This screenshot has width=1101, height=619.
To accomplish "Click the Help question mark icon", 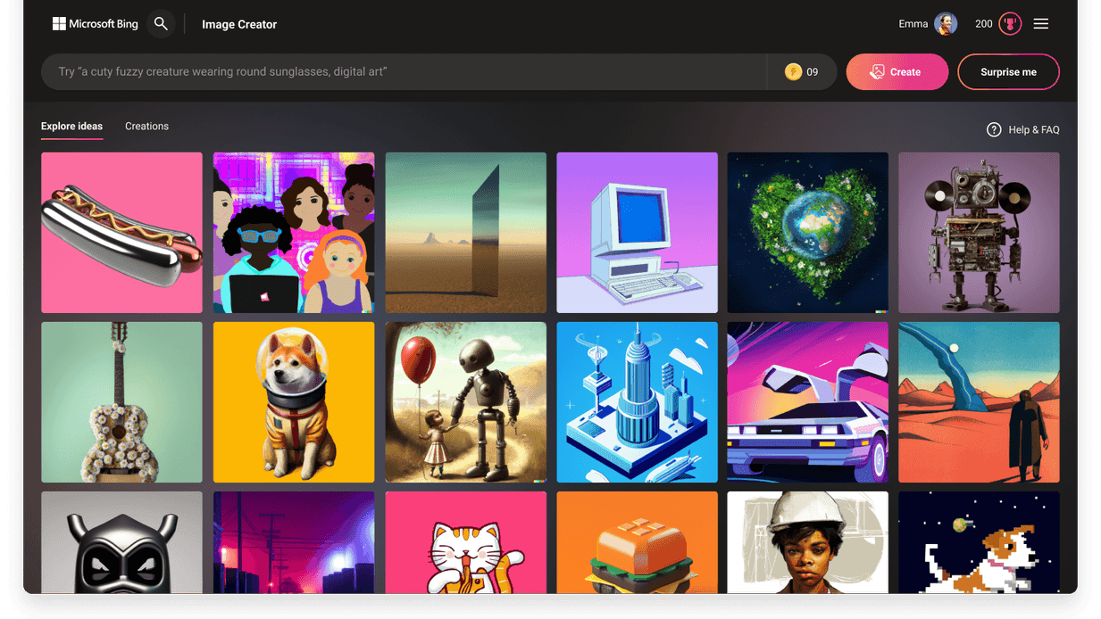I will tap(994, 129).
